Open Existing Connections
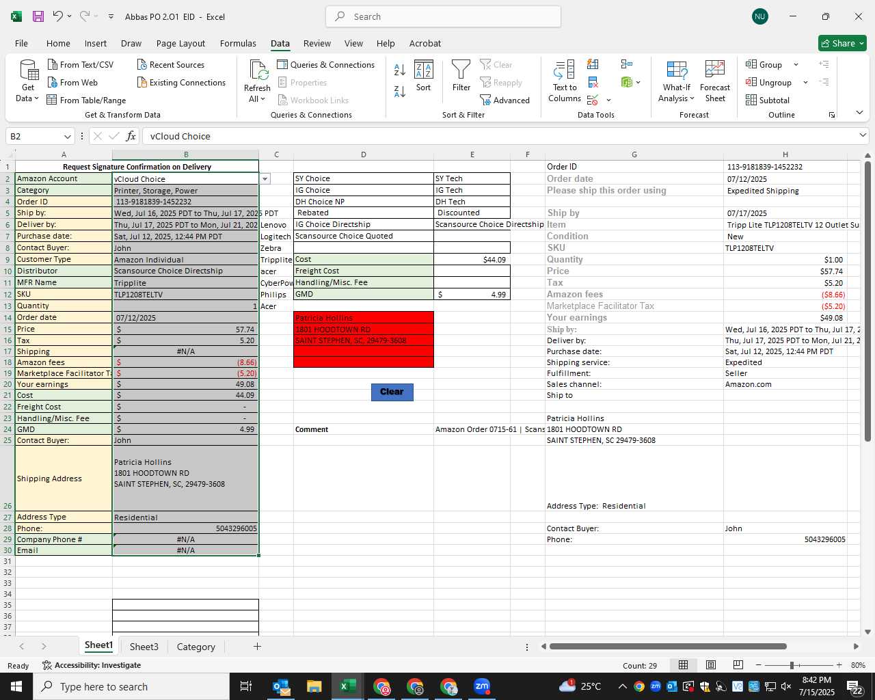The image size is (875, 700). point(181,82)
